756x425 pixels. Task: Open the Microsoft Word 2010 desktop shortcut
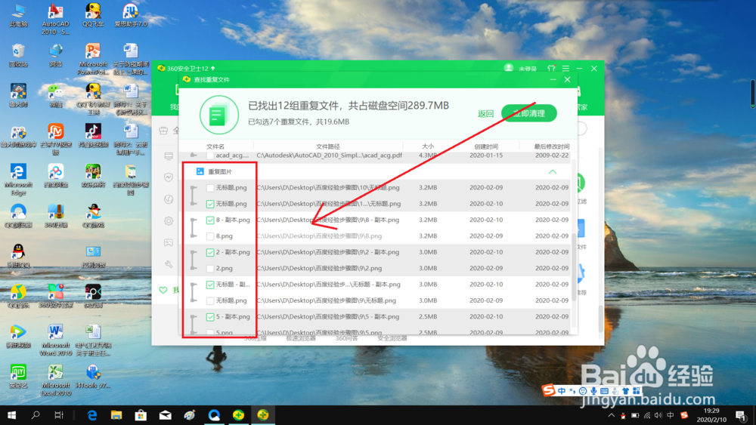click(55, 340)
